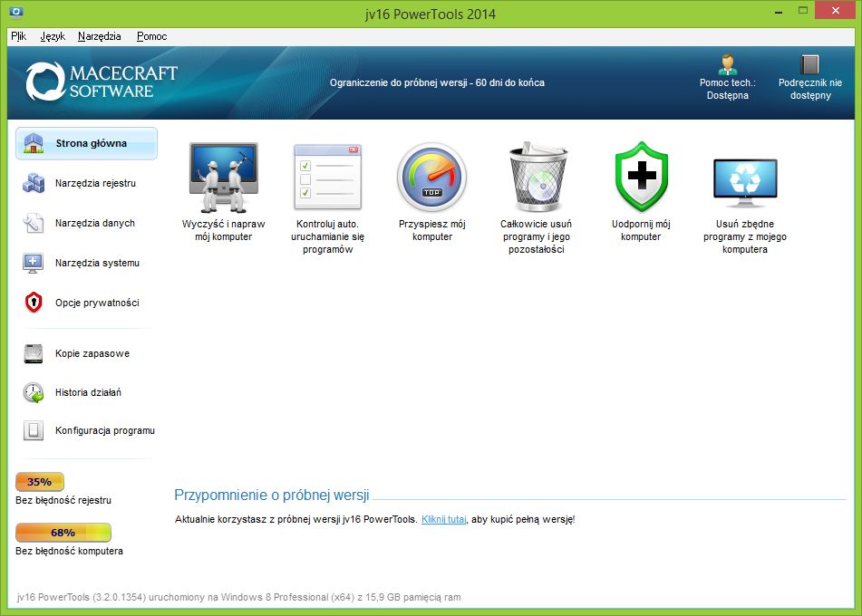Click the 68% computer health bar
The height and width of the screenshot is (616, 862).
63,533
